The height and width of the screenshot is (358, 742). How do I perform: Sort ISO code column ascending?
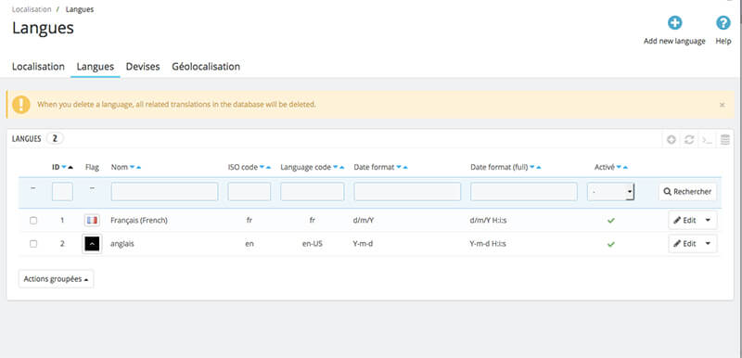268,168
